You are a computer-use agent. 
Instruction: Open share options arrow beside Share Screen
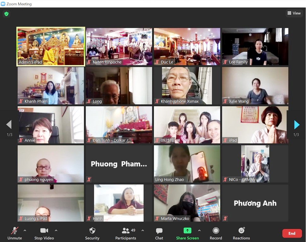(x=199, y=230)
